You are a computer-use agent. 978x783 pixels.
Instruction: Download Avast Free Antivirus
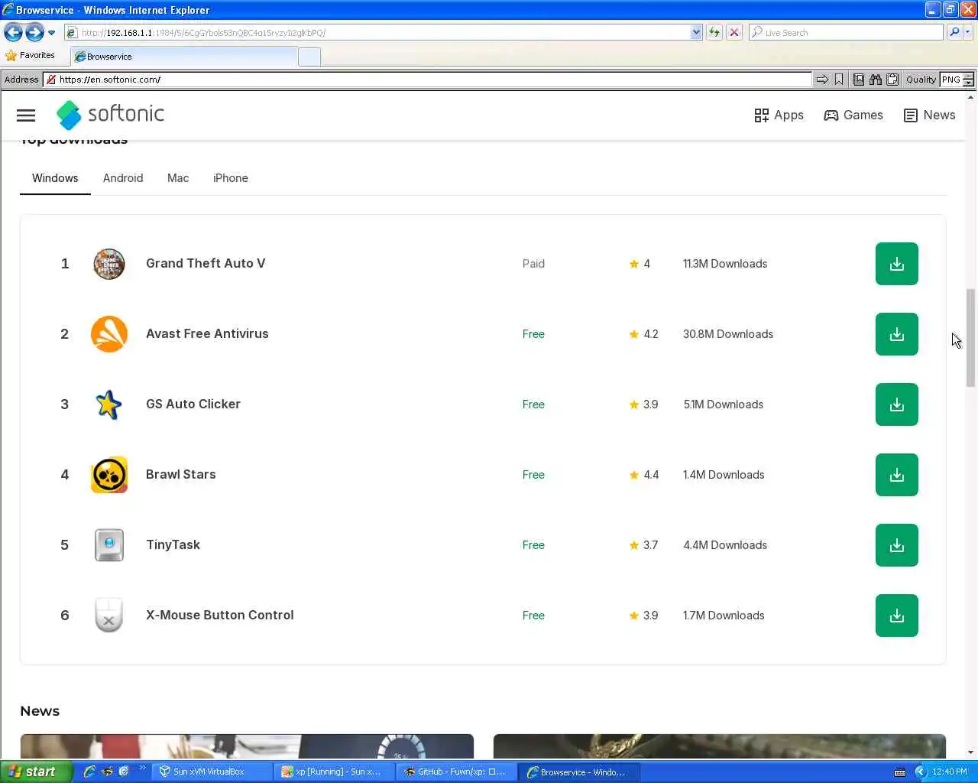click(897, 334)
